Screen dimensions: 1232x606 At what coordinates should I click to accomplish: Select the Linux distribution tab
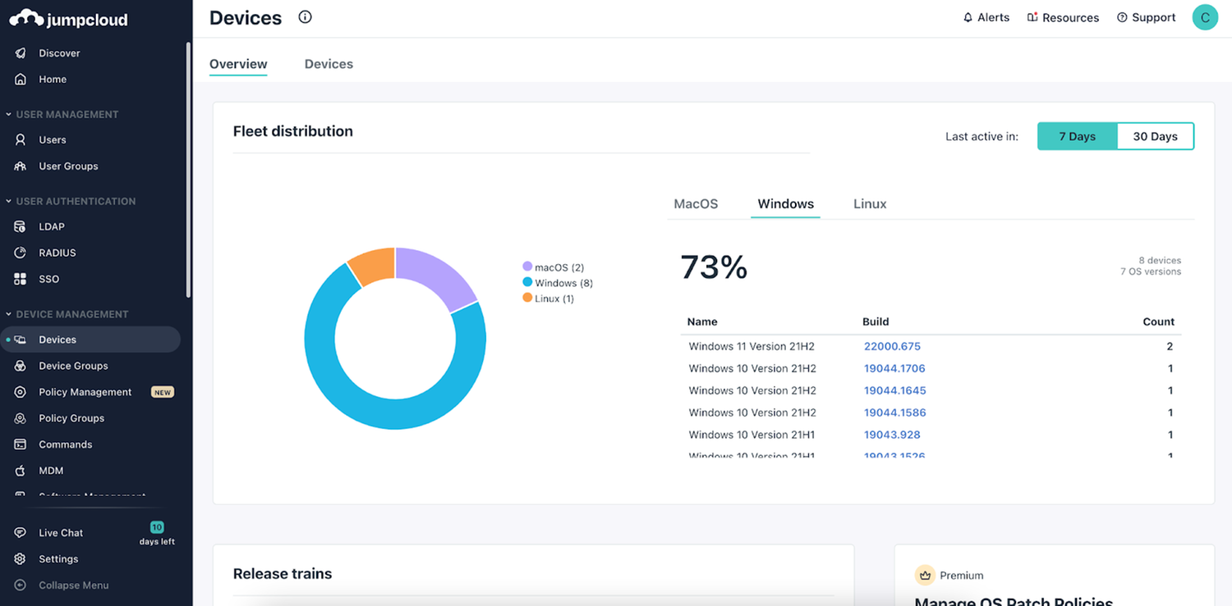[870, 204]
